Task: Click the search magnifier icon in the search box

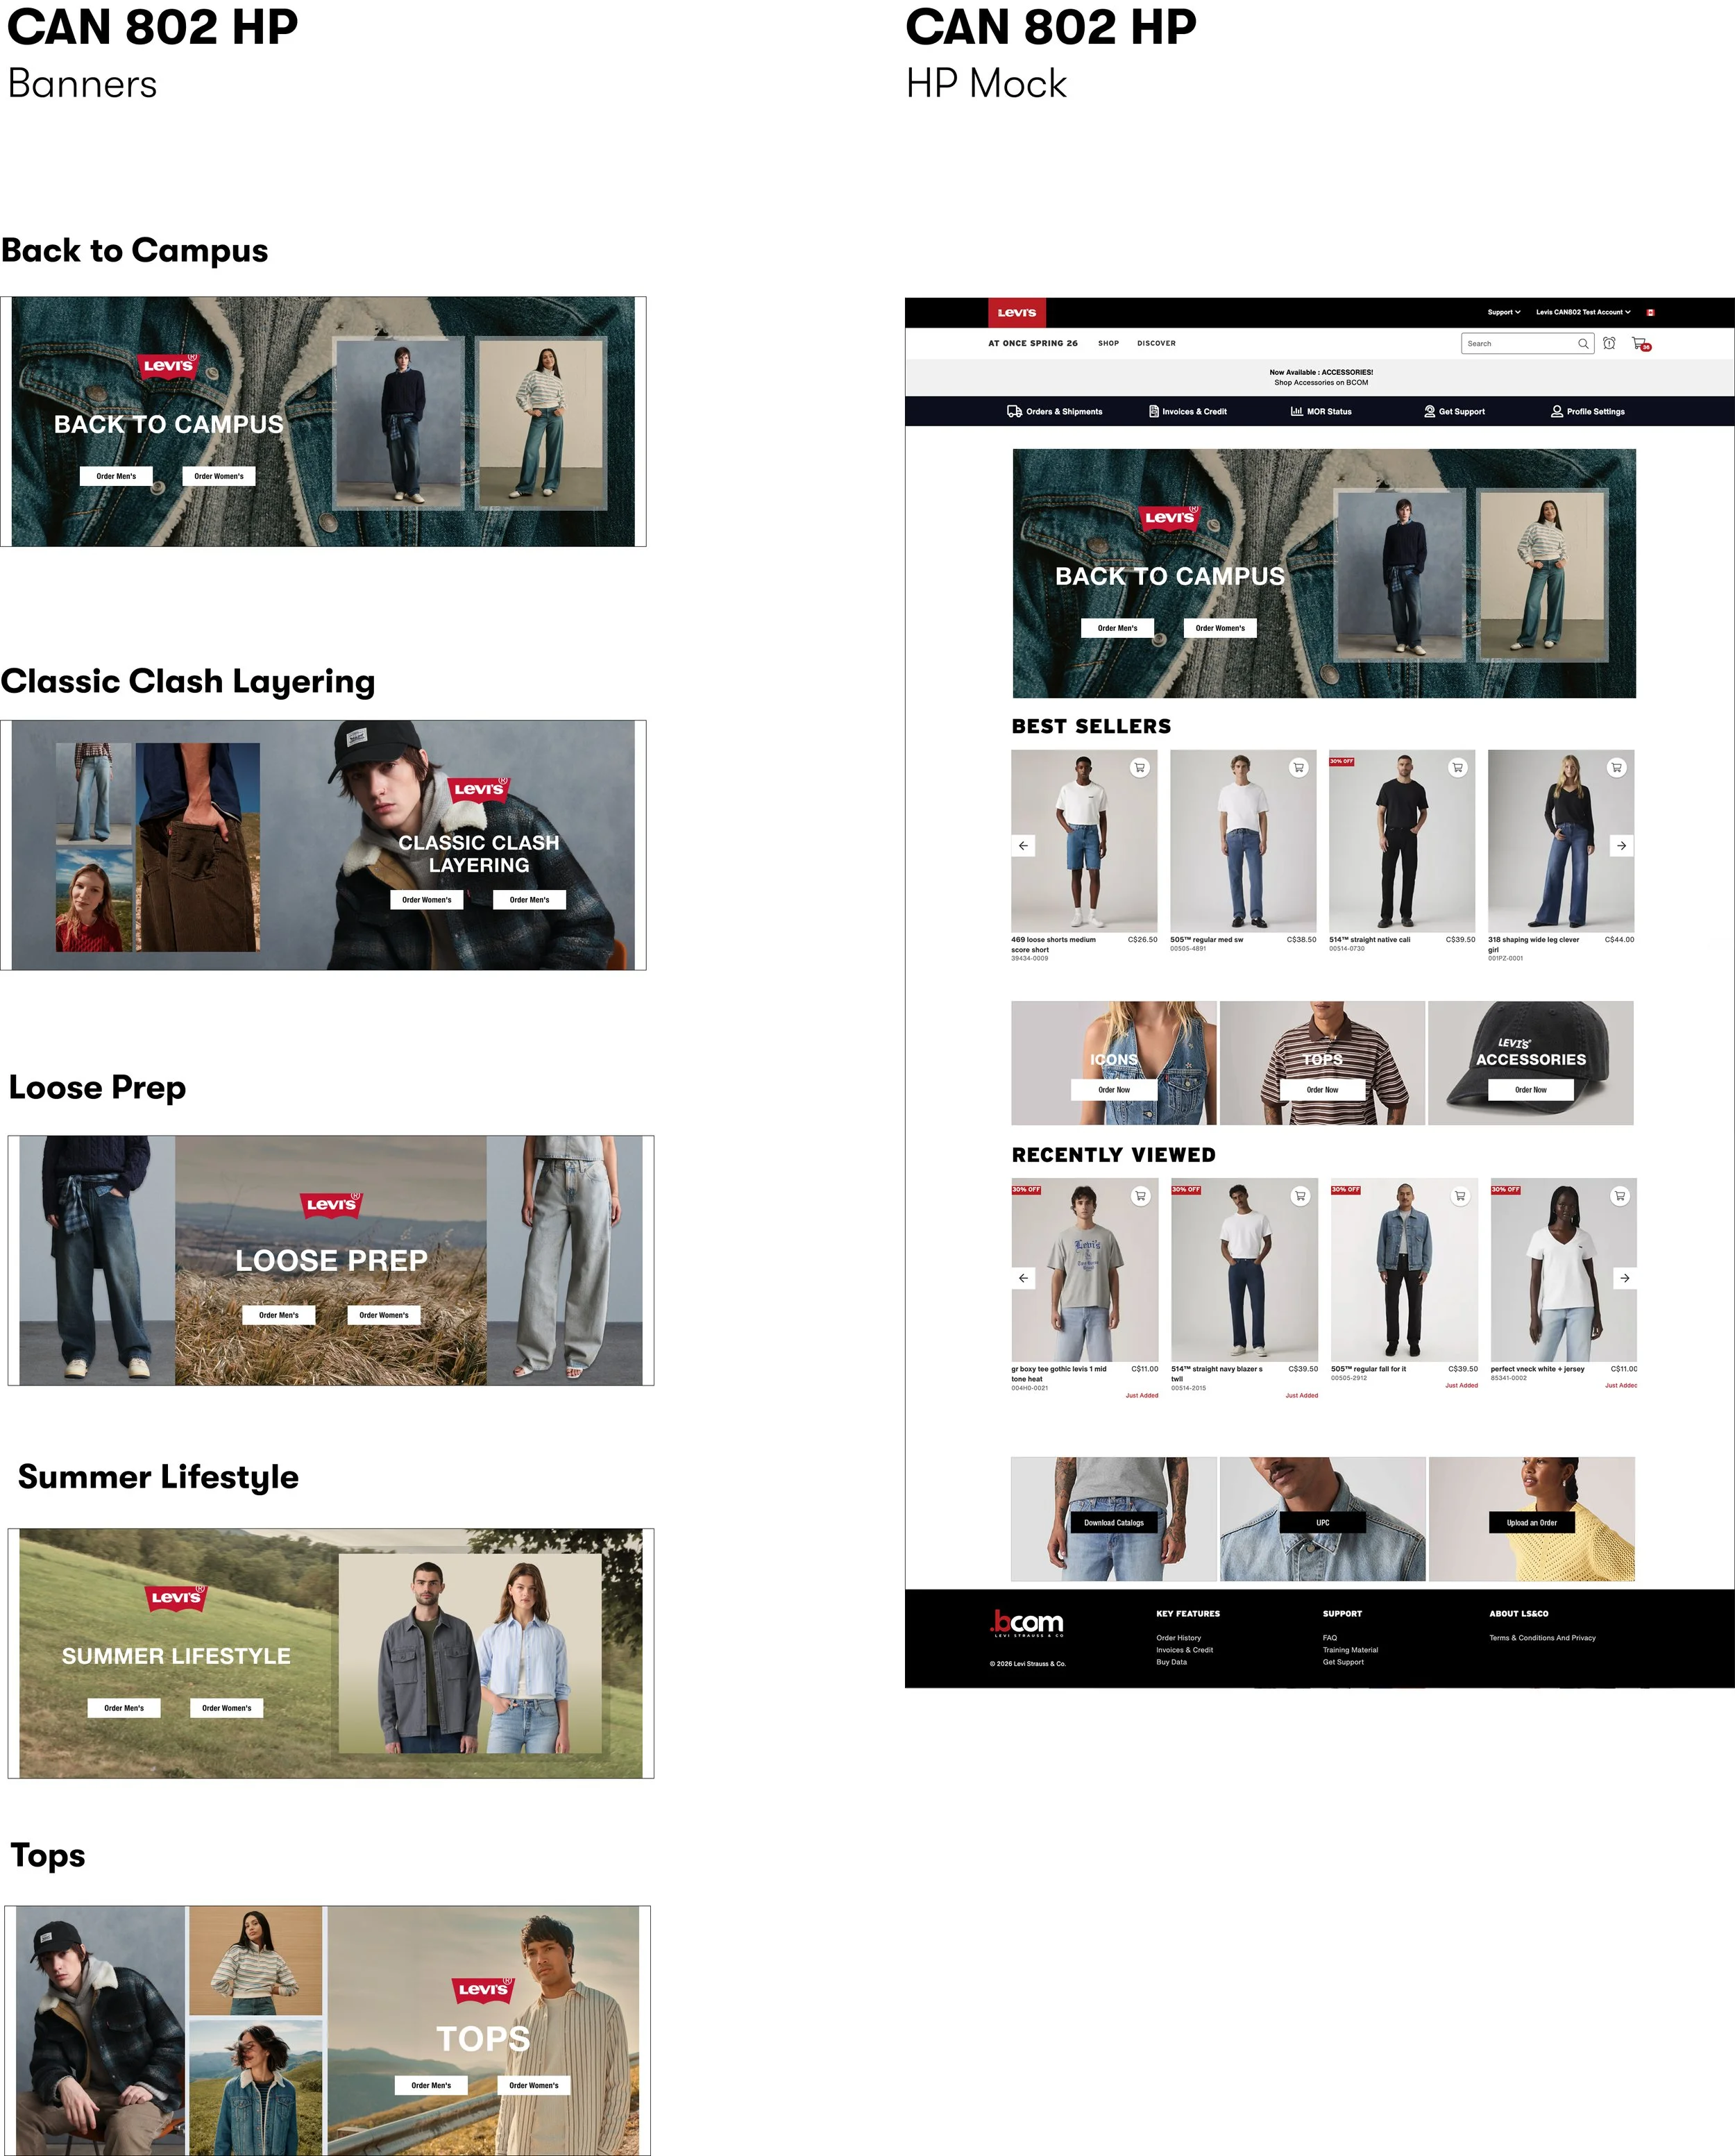Action: (x=1583, y=344)
